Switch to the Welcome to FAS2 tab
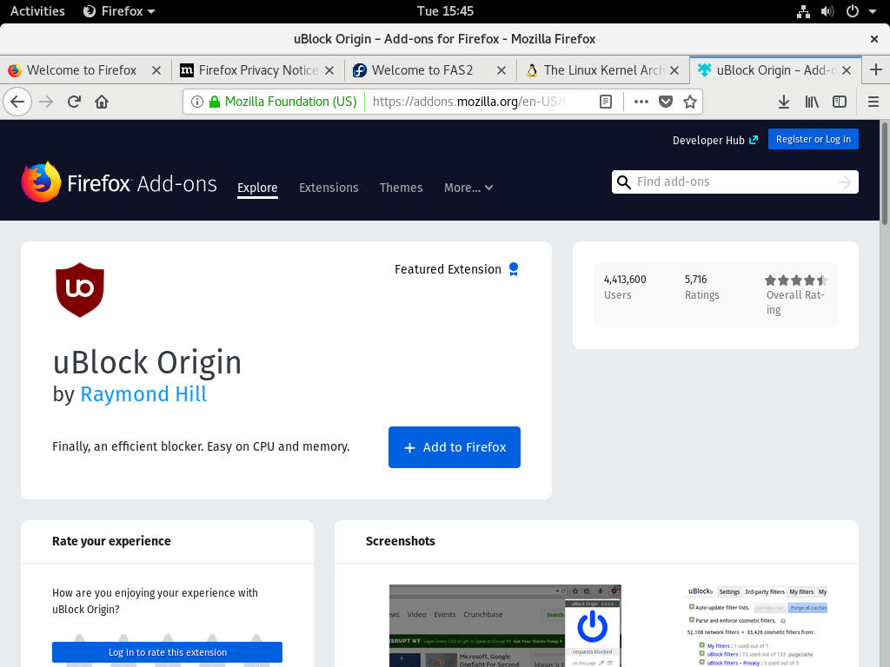 (431, 70)
